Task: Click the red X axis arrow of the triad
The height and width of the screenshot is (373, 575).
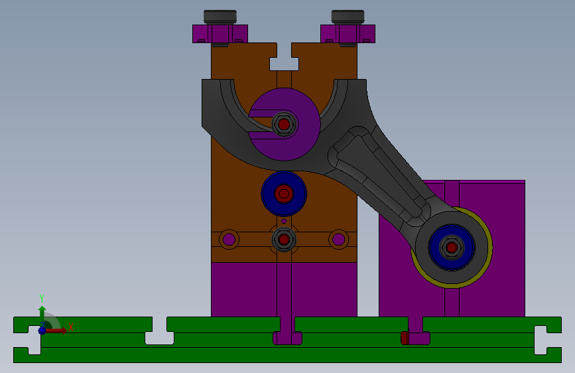Action: 57,331
